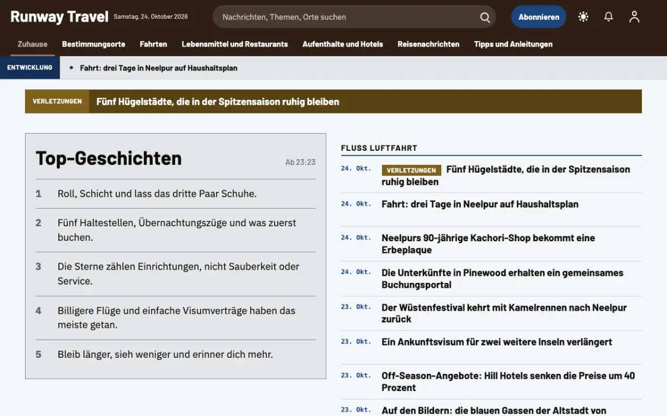Open top story 2 about Übernachtungszüge

click(177, 230)
